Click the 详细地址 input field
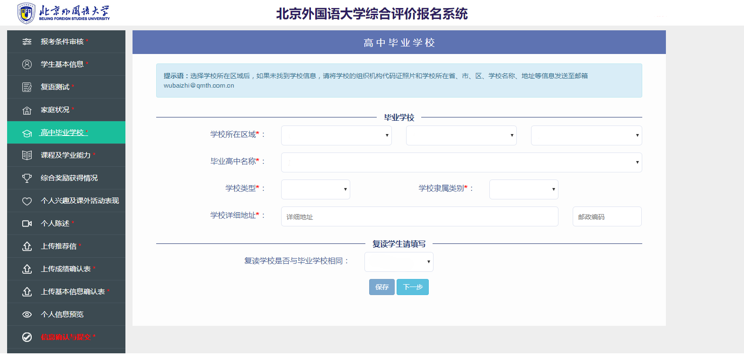 tap(420, 216)
